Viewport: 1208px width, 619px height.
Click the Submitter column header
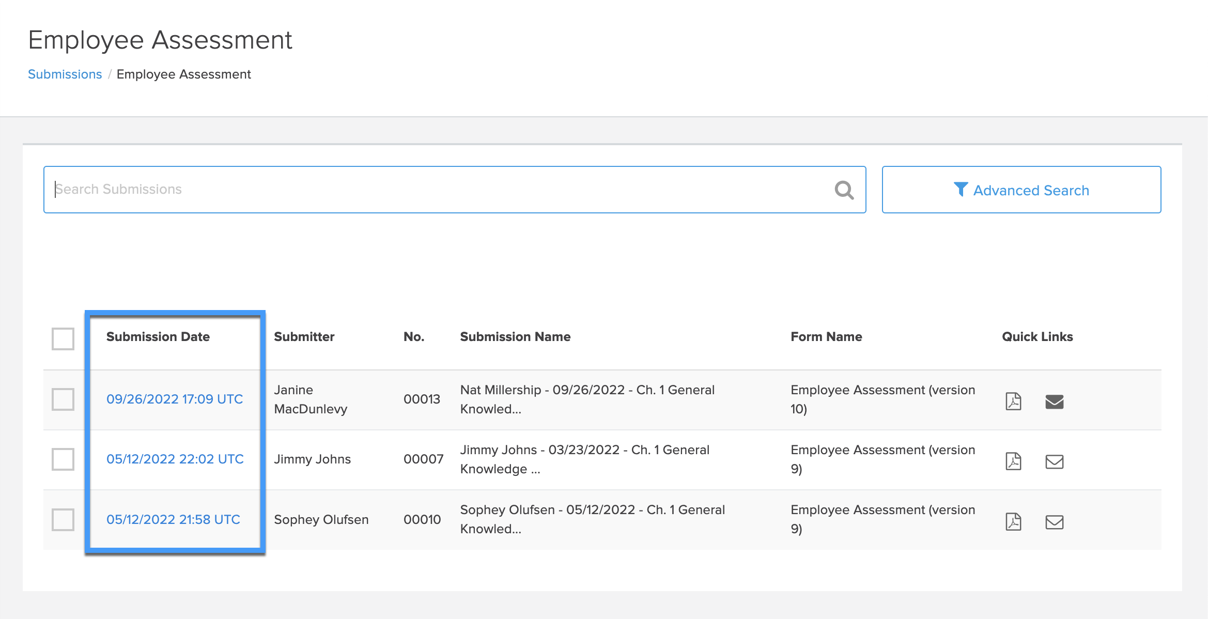304,337
